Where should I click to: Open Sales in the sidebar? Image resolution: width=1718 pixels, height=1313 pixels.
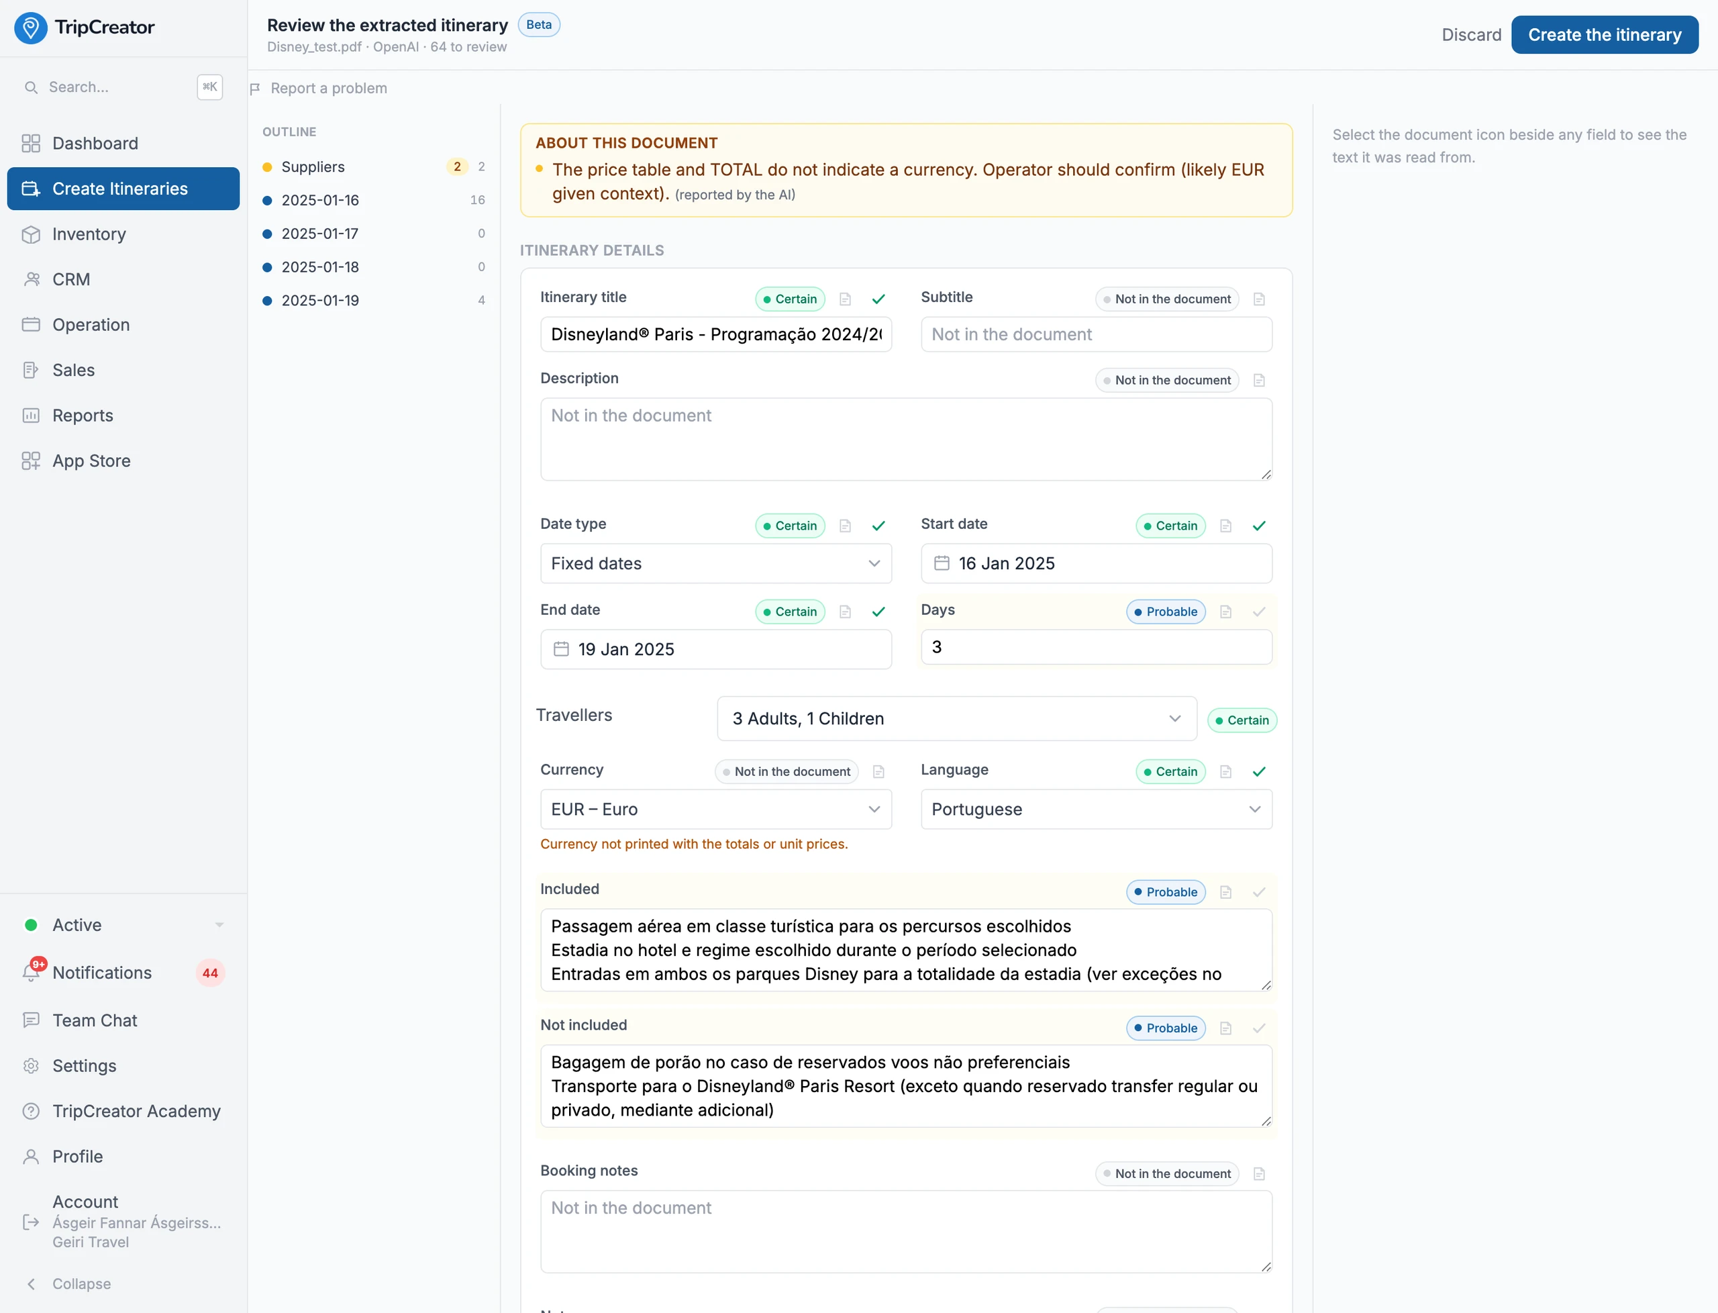point(123,371)
